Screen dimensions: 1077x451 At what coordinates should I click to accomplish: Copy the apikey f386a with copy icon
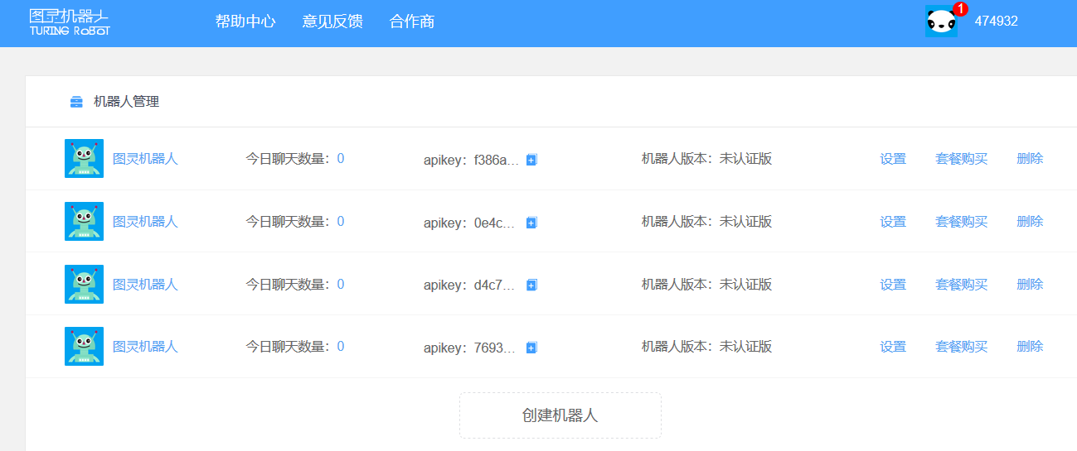[531, 160]
